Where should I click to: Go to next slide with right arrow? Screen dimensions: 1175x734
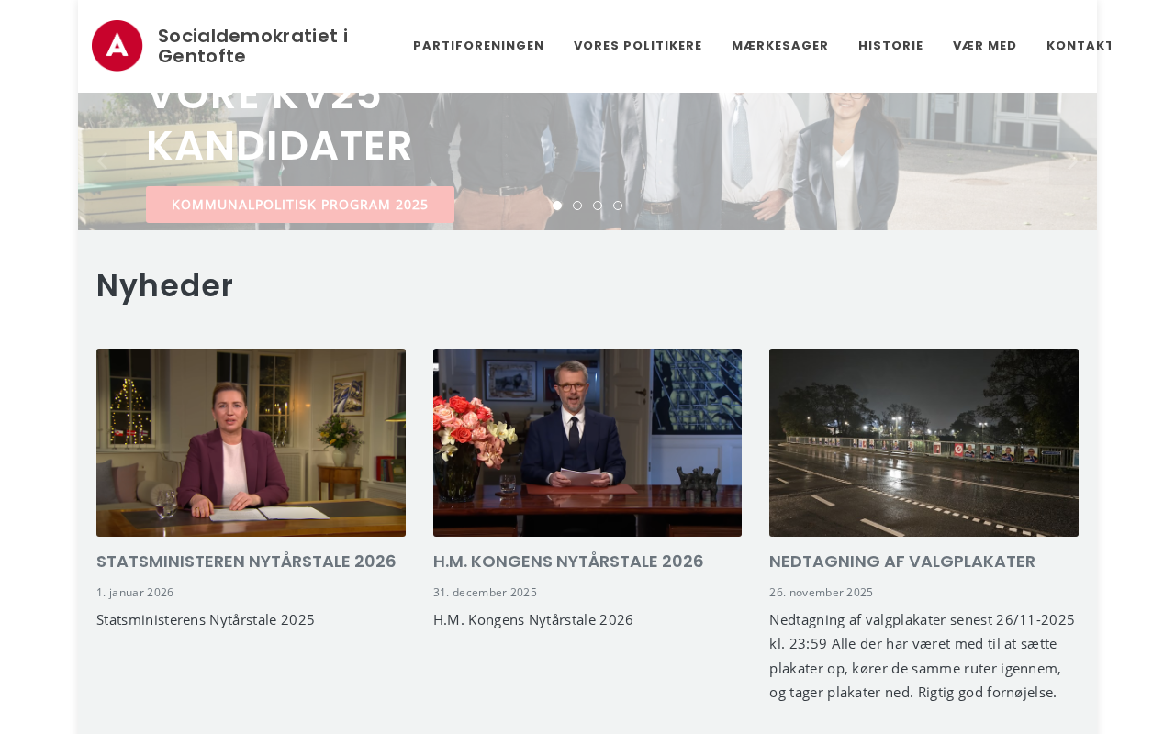tap(1071, 161)
